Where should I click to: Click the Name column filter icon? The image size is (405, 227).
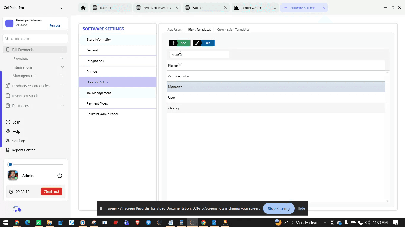point(180,65)
